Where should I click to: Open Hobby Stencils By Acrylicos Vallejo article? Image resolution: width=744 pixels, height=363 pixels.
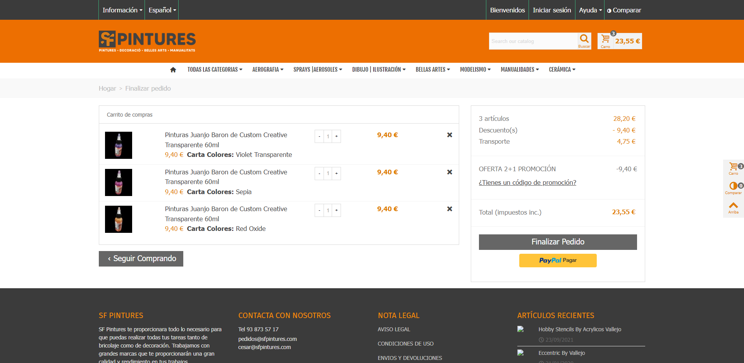(x=580, y=329)
